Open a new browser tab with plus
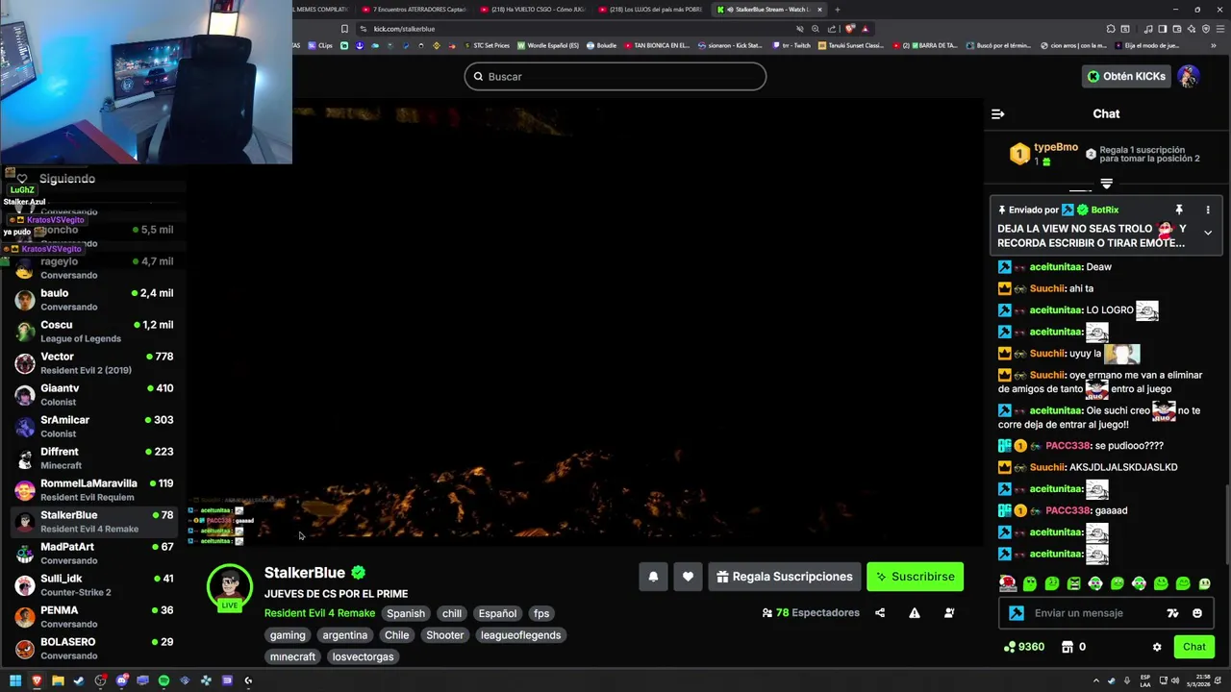 pos(837,10)
